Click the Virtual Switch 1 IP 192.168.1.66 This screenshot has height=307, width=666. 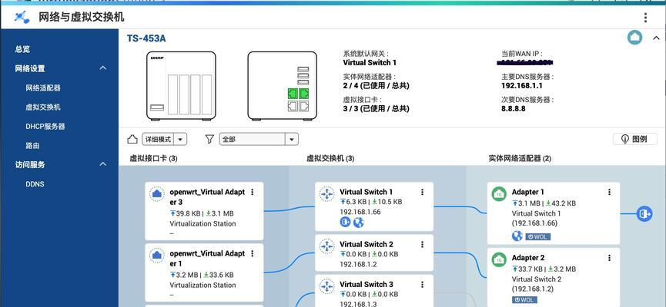[360, 212]
